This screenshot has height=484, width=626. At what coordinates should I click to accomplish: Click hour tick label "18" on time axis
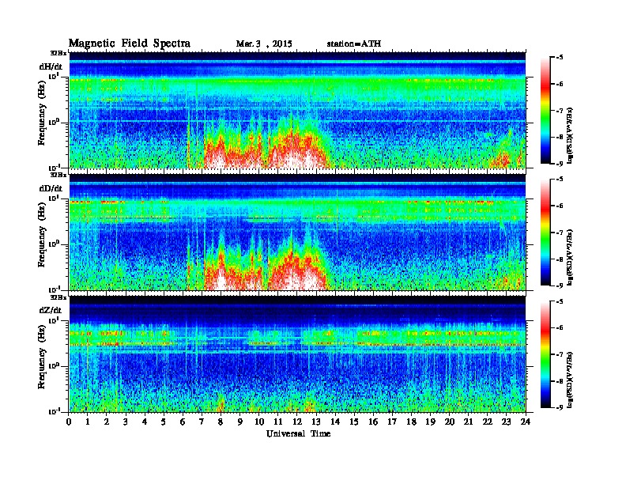(x=411, y=422)
